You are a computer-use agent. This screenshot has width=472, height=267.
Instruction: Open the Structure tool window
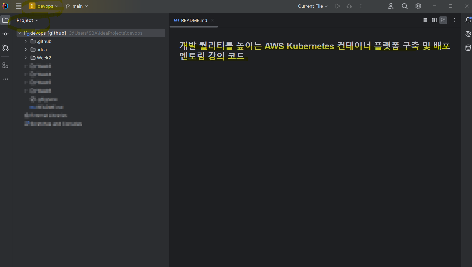5,65
